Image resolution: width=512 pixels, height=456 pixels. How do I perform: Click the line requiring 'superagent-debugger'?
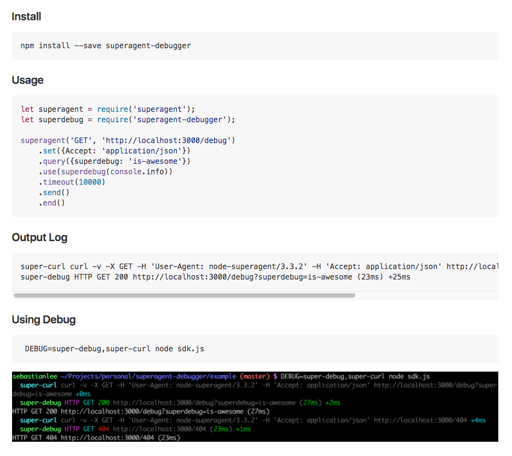128,119
